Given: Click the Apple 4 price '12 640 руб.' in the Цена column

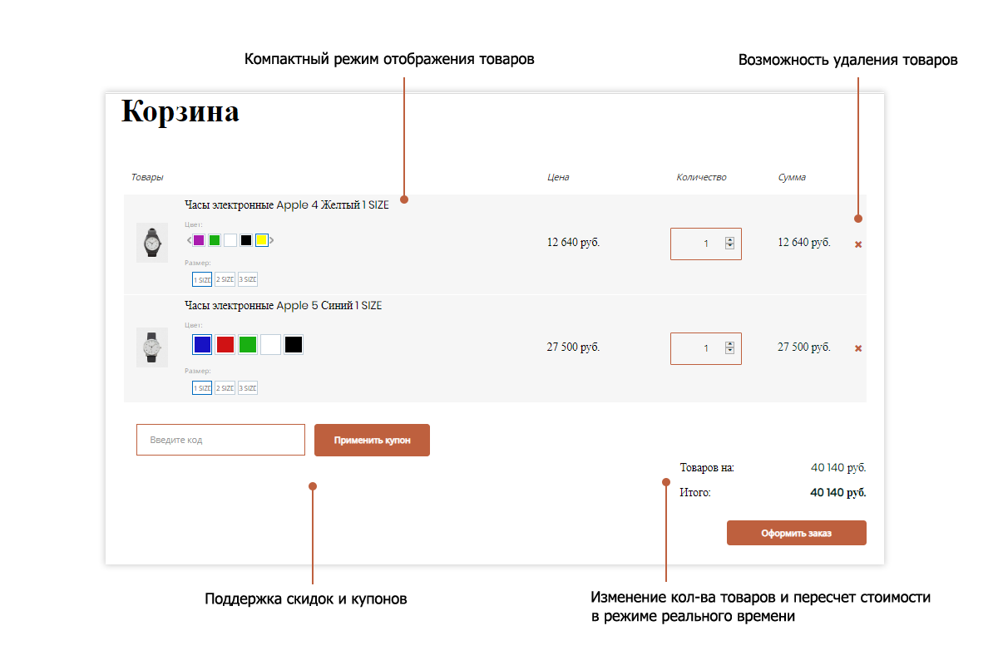Looking at the screenshot, I should click(x=573, y=243).
